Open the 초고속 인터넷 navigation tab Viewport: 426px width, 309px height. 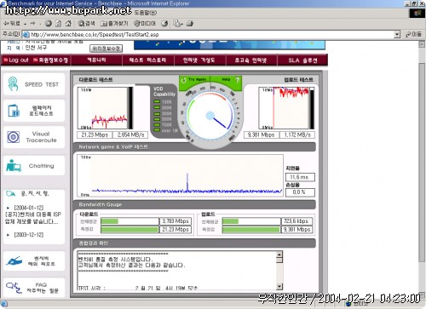click(x=251, y=60)
